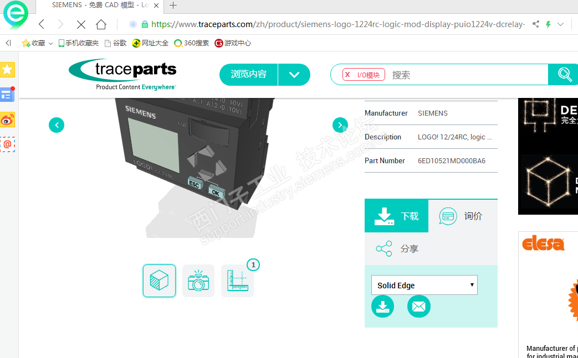Open the Solid Edge CAD format dropdown
The height and width of the screenshot is (358, 578).
(424, 285)
